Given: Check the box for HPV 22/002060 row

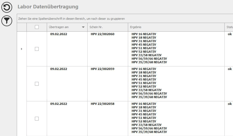Looking at the screenshot, I should (36, 49).
